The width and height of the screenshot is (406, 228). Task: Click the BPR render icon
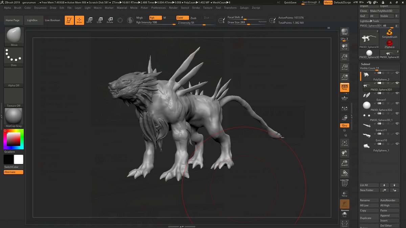344,32
